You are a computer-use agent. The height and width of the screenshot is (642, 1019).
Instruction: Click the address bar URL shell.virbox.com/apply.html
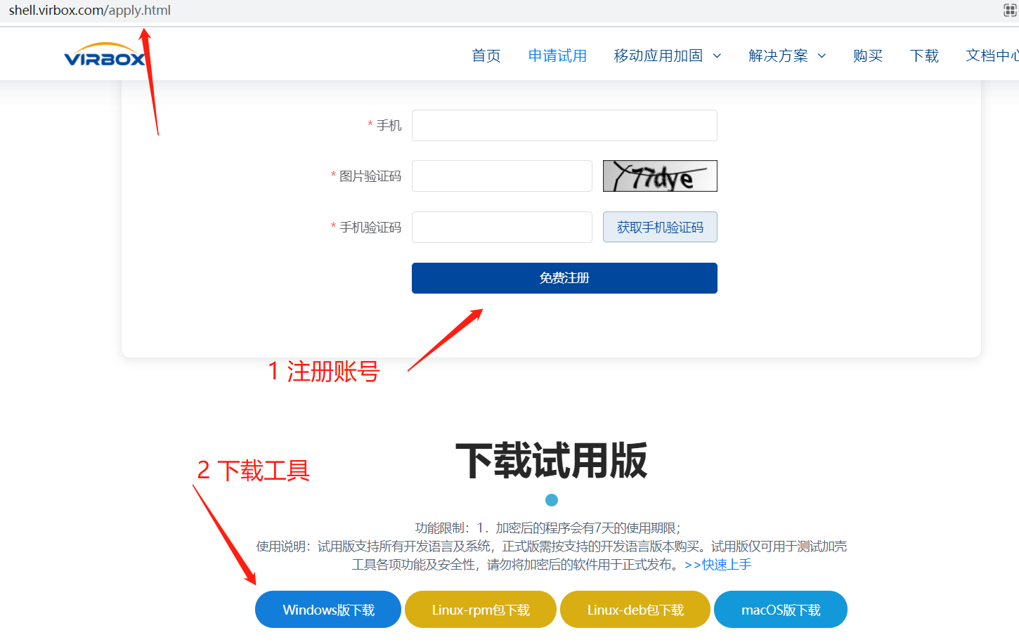90,11
